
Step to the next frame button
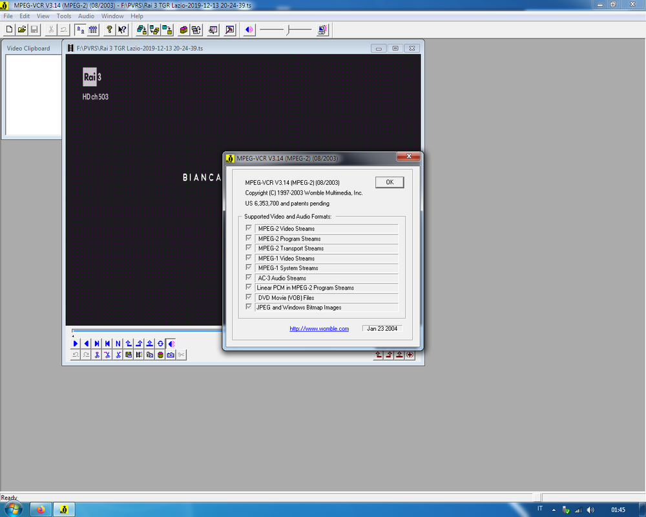(x=97, y=343)
